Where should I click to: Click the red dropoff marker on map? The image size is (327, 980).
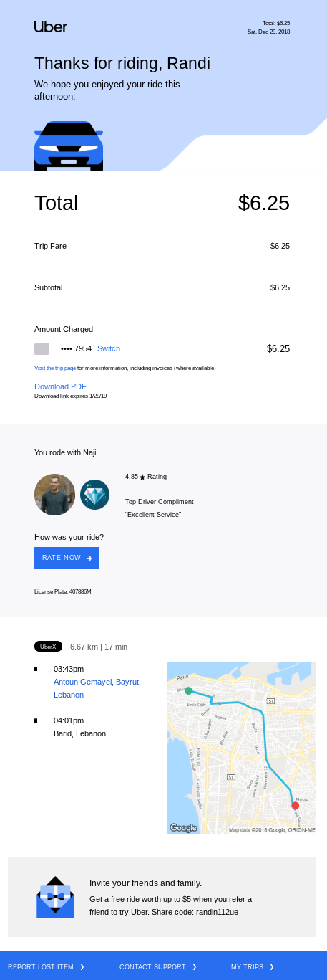[x=296, y=806]
